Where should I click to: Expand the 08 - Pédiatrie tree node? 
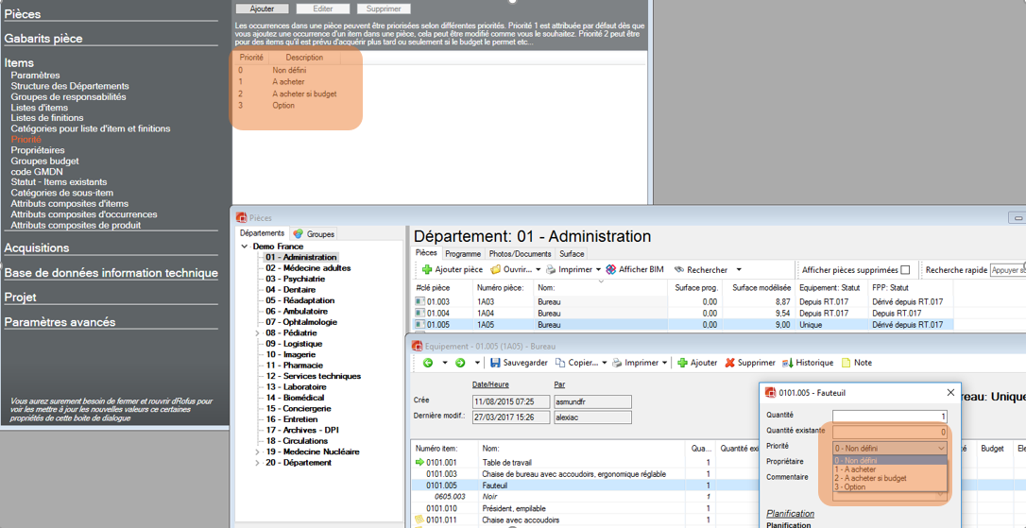257,333
